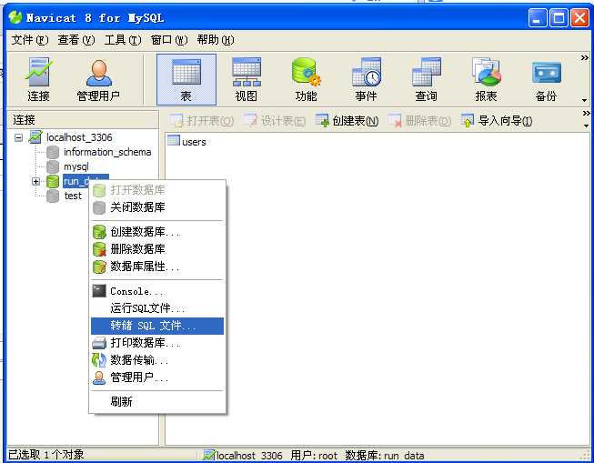Expand main toolbar overflow chevron
This screenshot has height=463, width=594.
585,57
